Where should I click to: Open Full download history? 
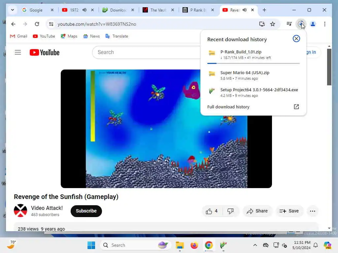pyautogui.click(x=253, y=107)
